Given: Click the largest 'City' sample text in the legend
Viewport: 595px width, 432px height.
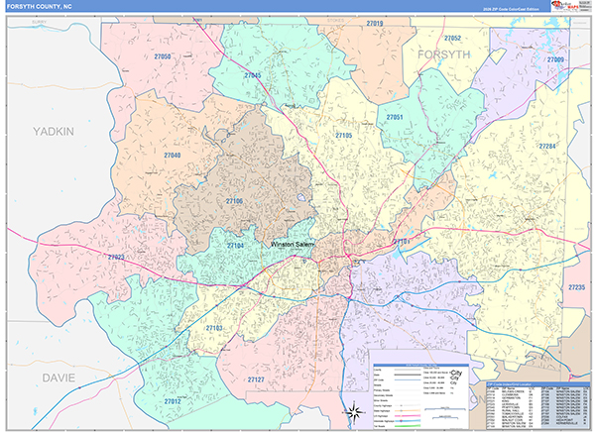Looking at the screenshot, I should coord(456,374).
